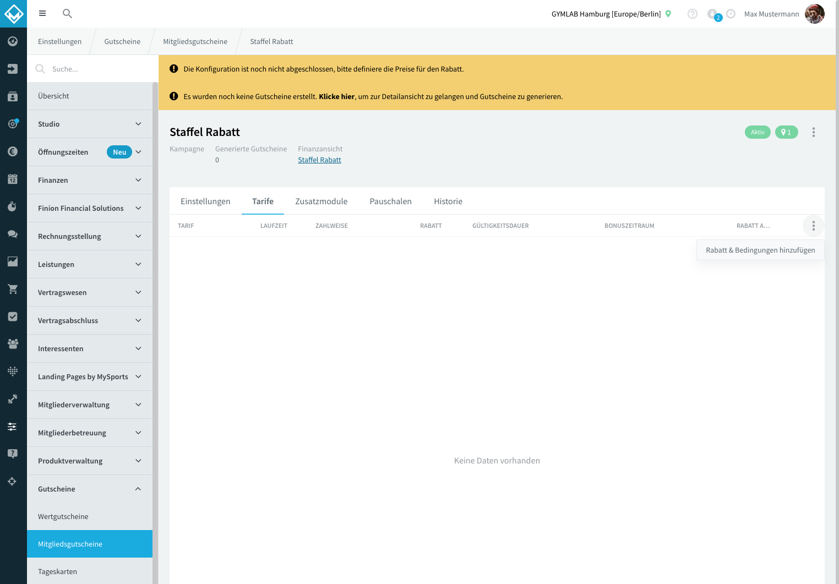Click the Euro finance icon in left rail
Image resolution: width=839 pixels, height=584 pixels.
coord(13,151)
